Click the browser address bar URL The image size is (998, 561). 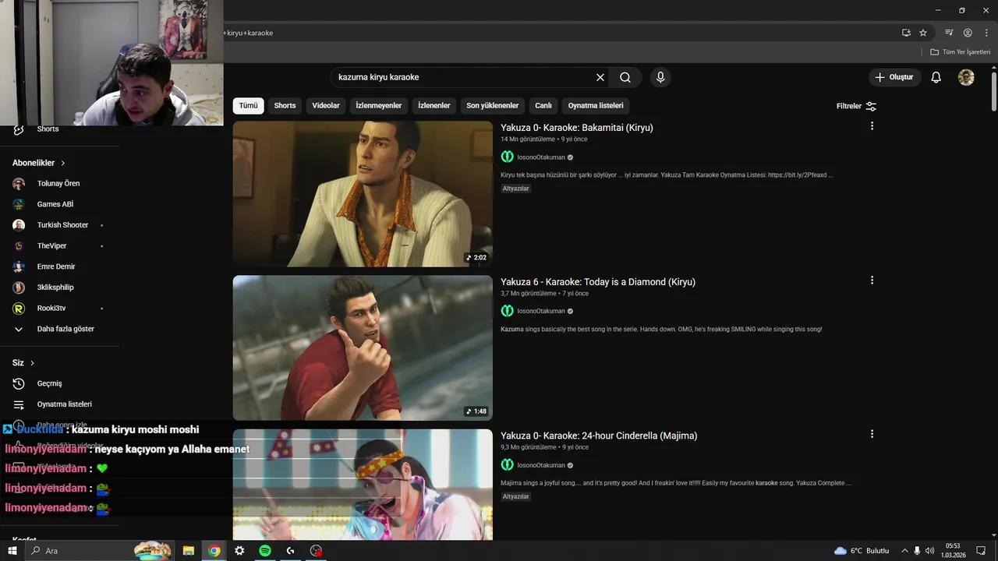248,33
